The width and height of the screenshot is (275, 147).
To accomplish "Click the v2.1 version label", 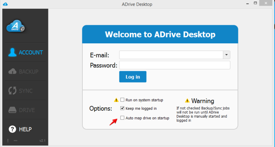I will tap(42, 141).
